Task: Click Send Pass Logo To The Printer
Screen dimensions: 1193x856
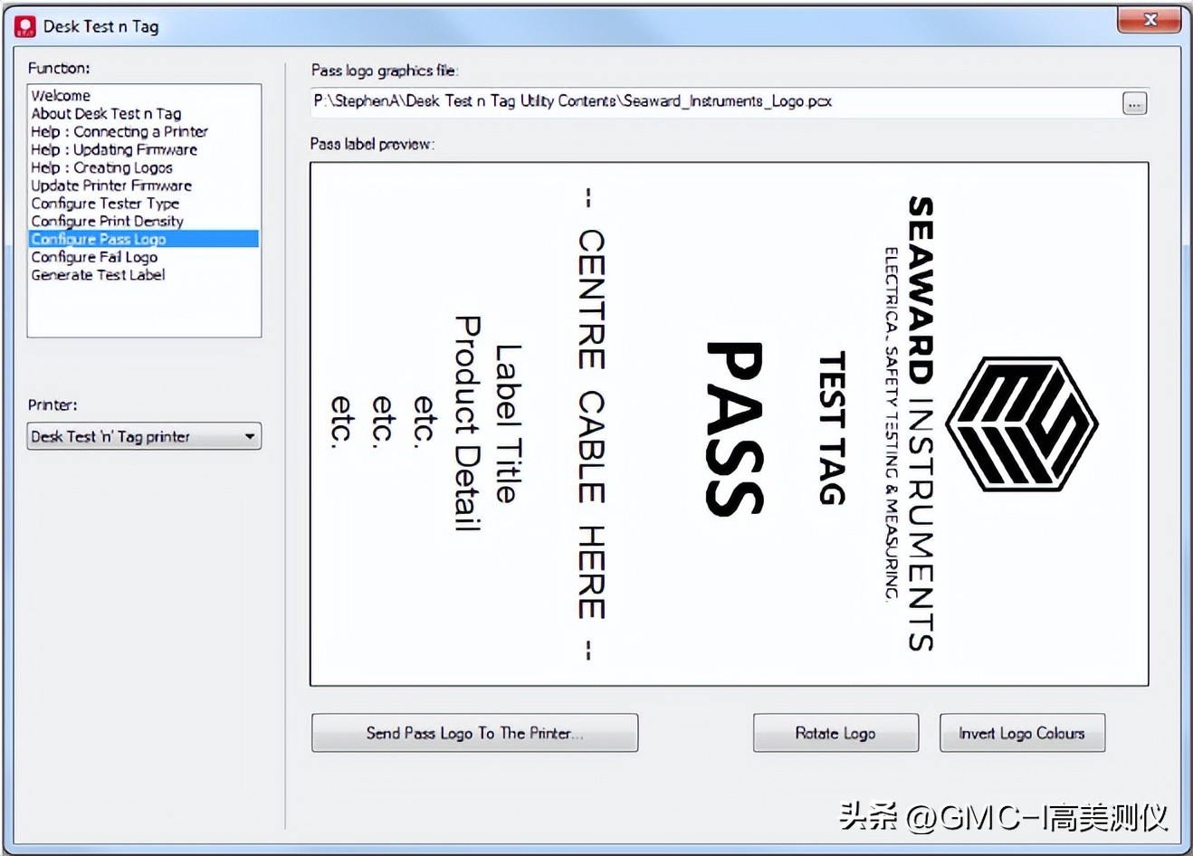Action: 474,733
